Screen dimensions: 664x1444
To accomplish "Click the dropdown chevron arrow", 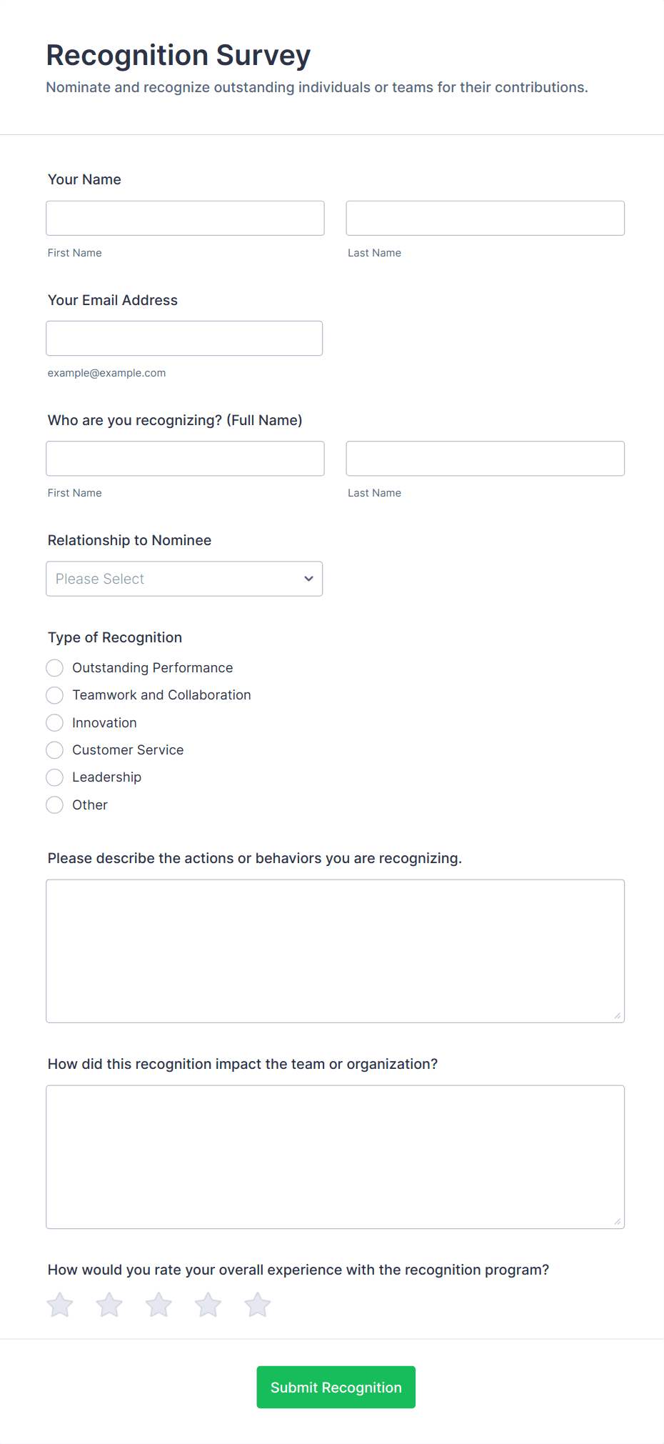I will 308,578.
